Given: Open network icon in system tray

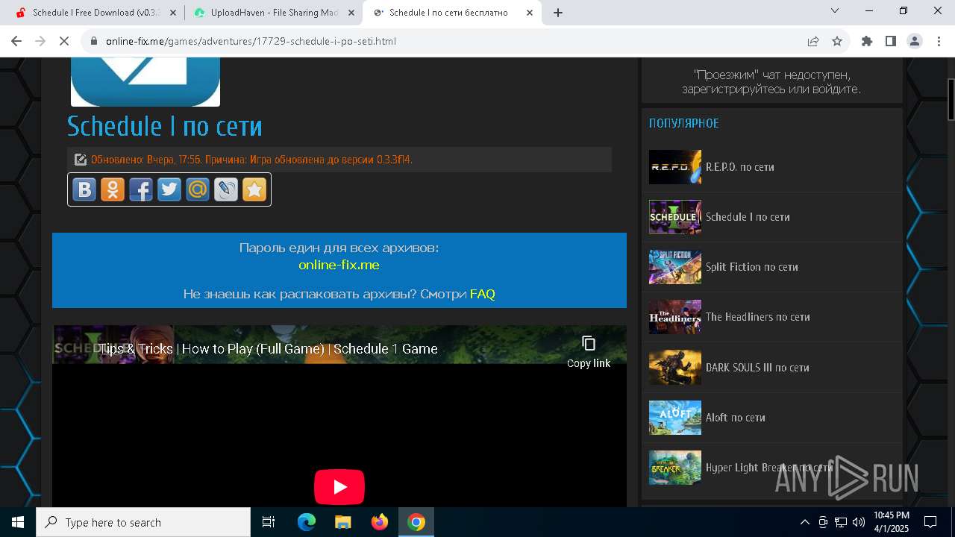Looking at the screenshot, I should tap(841, 522).
